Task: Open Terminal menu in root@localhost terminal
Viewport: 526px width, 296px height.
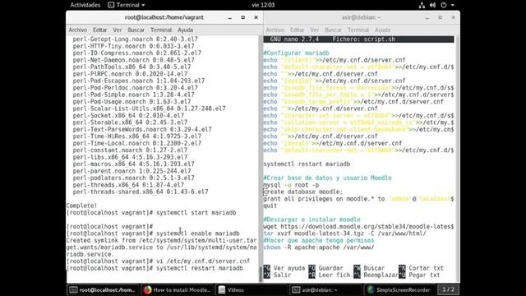Action: [161, 30]
